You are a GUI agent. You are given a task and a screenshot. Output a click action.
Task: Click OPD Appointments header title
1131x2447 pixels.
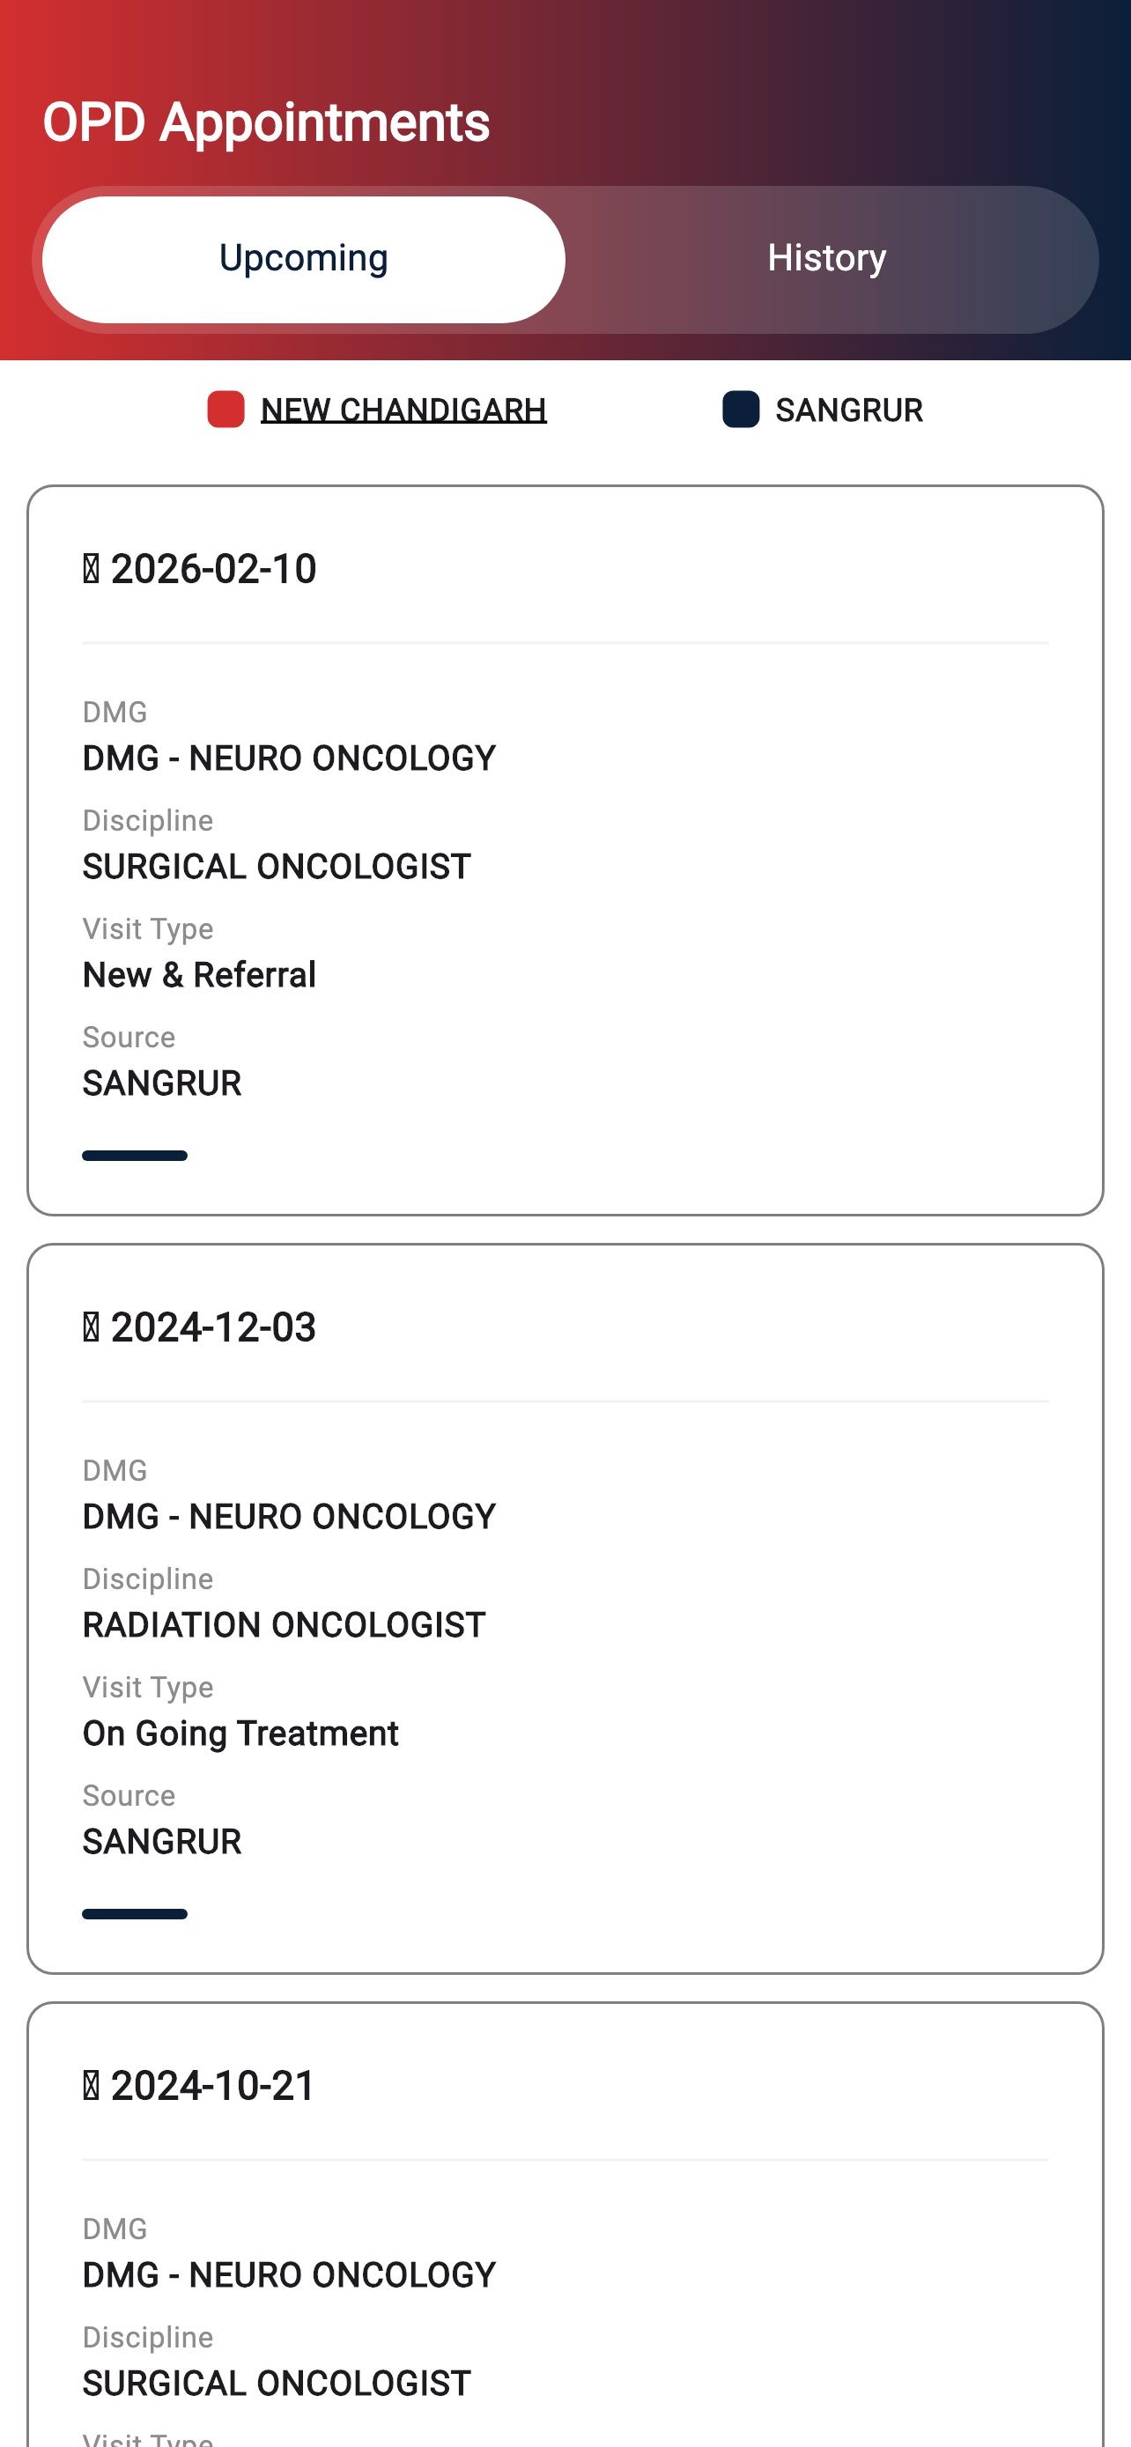(x=266, y=122)
